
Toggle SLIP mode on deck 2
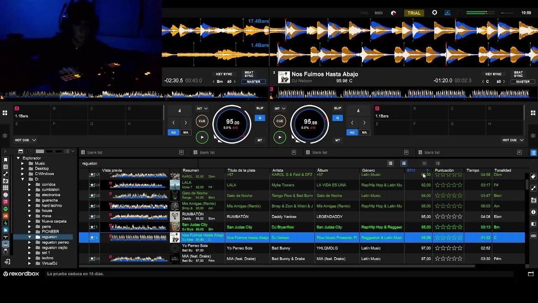tap(338, 108)
